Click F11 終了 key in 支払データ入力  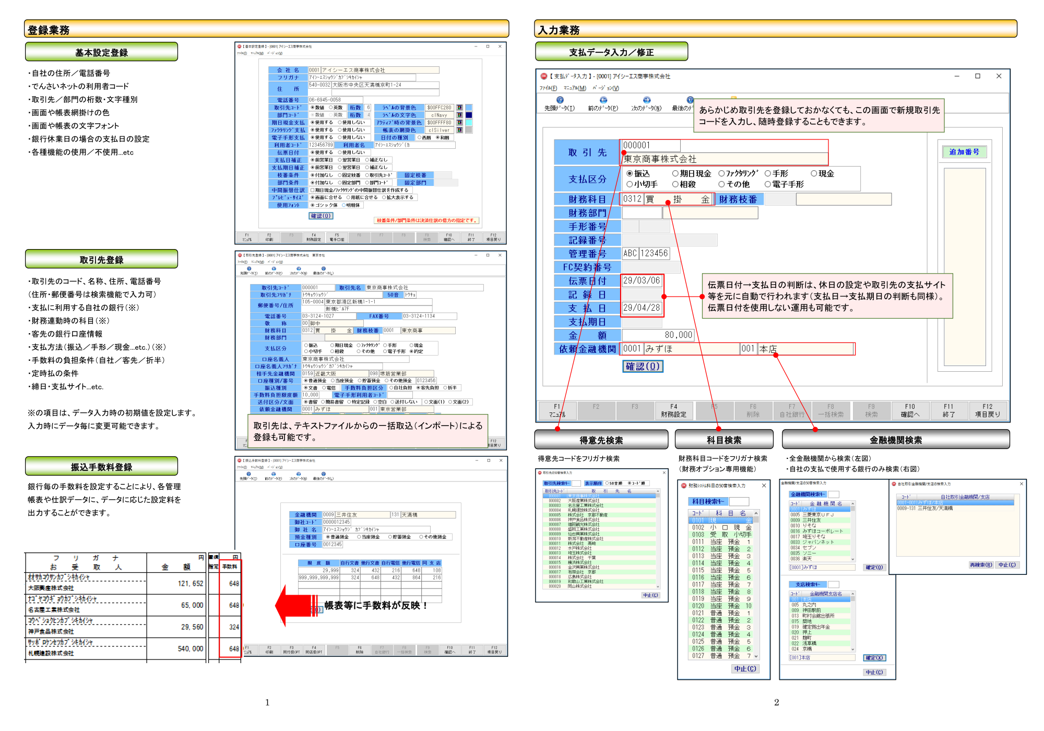948,410
